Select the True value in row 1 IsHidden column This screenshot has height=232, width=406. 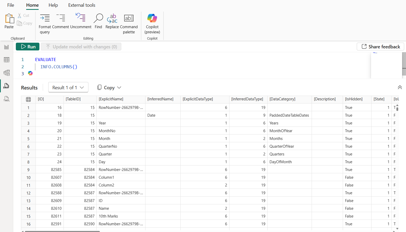point(349,107)
